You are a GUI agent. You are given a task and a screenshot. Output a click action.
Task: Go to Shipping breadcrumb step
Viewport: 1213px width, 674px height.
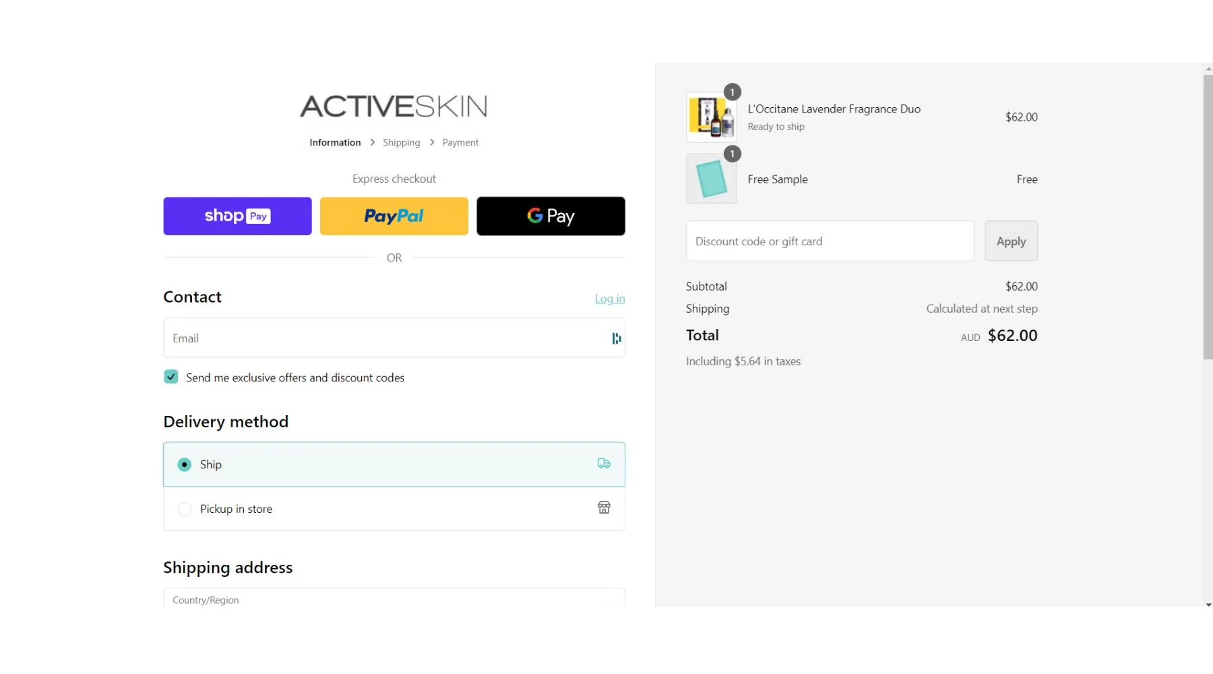[401, 143]
